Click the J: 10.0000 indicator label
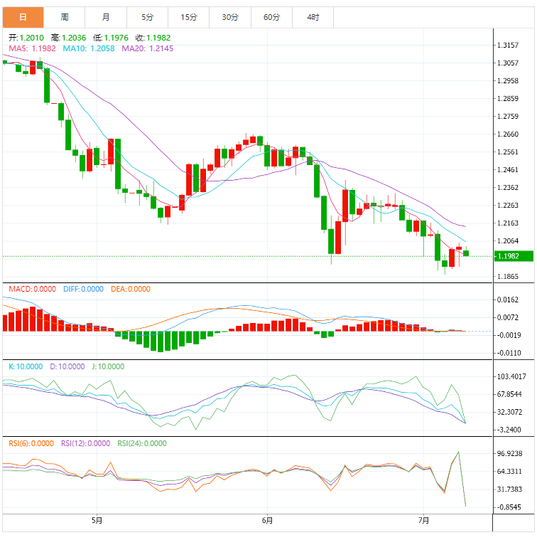Screen dimensions: 537x540 (x=108, y=366)
